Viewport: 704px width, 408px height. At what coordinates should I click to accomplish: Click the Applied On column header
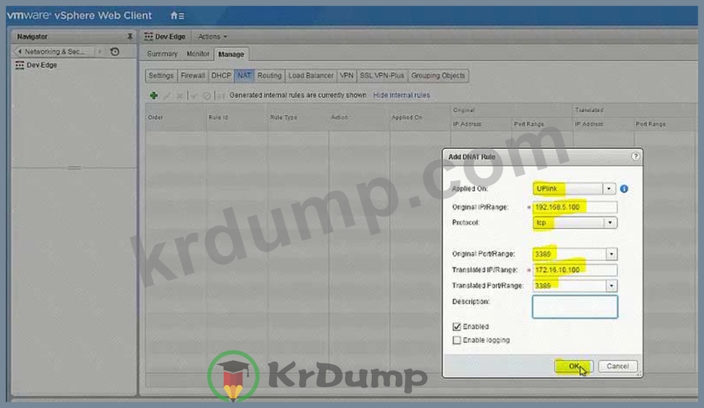coord(420,117)
